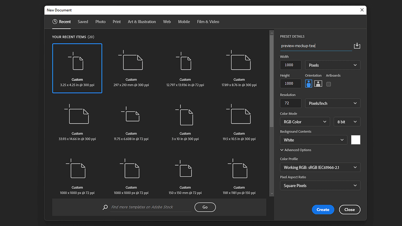Screen dimensions: 402x226
Task: Open the Pixels/Inch resolution dropdown
Action: coord(332,103)
